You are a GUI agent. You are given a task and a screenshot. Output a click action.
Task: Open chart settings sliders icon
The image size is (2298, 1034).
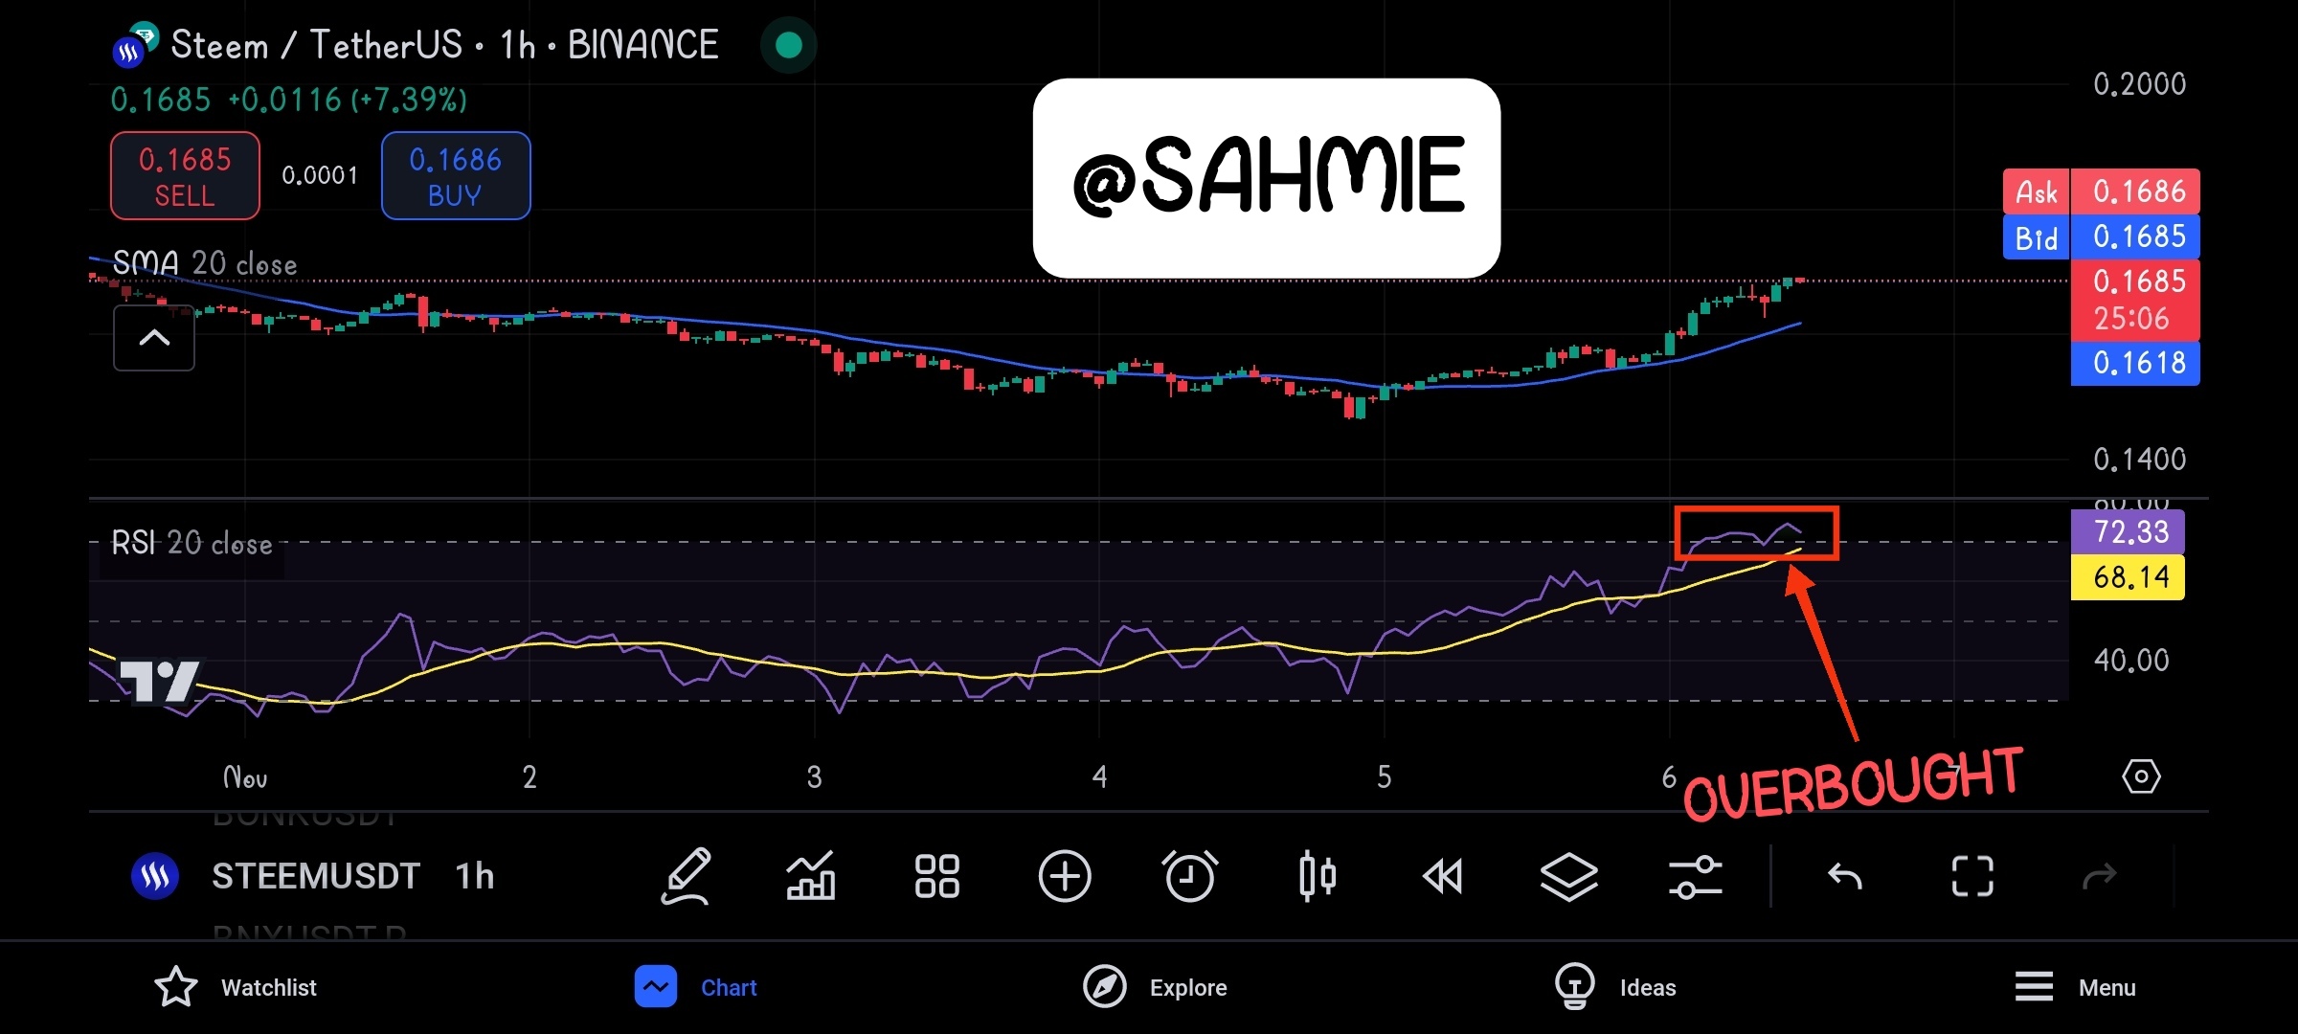(1695, 876)
